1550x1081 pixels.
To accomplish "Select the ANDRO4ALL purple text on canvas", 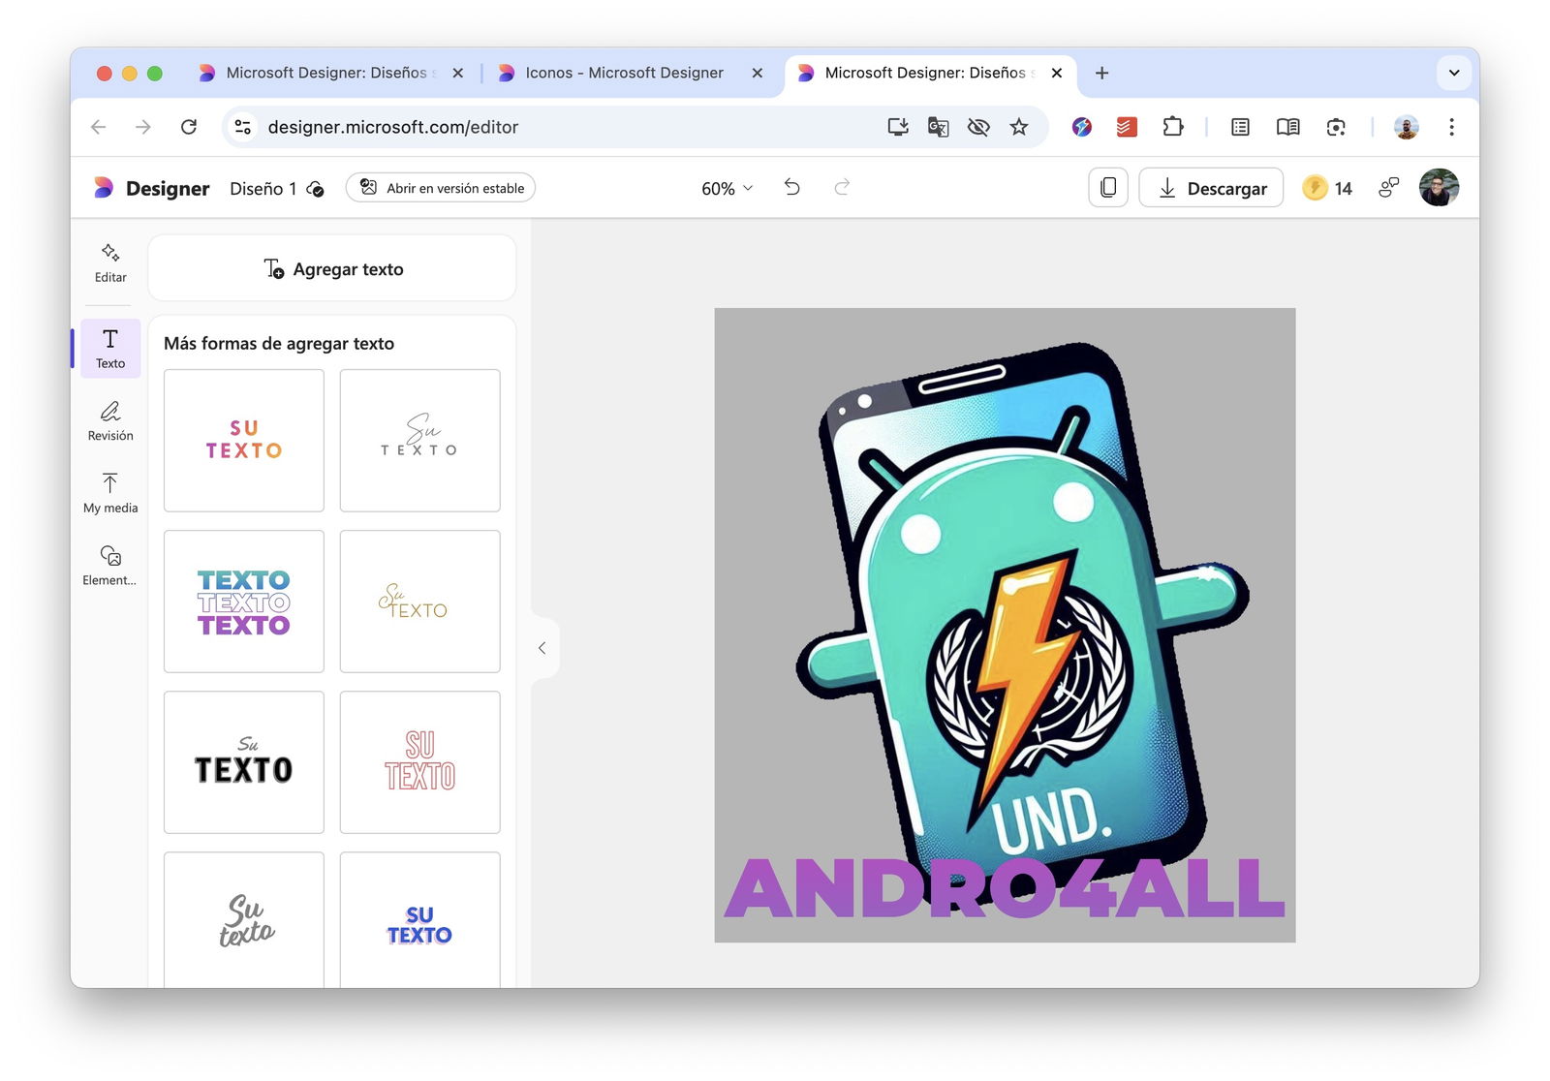I will coord(1005,889).
